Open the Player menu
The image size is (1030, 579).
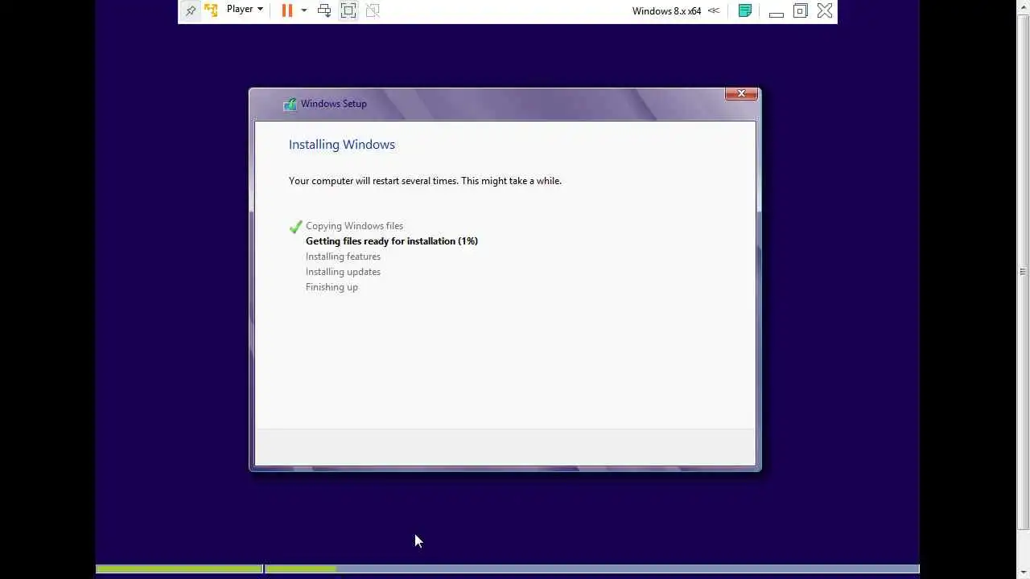[245, 10]
